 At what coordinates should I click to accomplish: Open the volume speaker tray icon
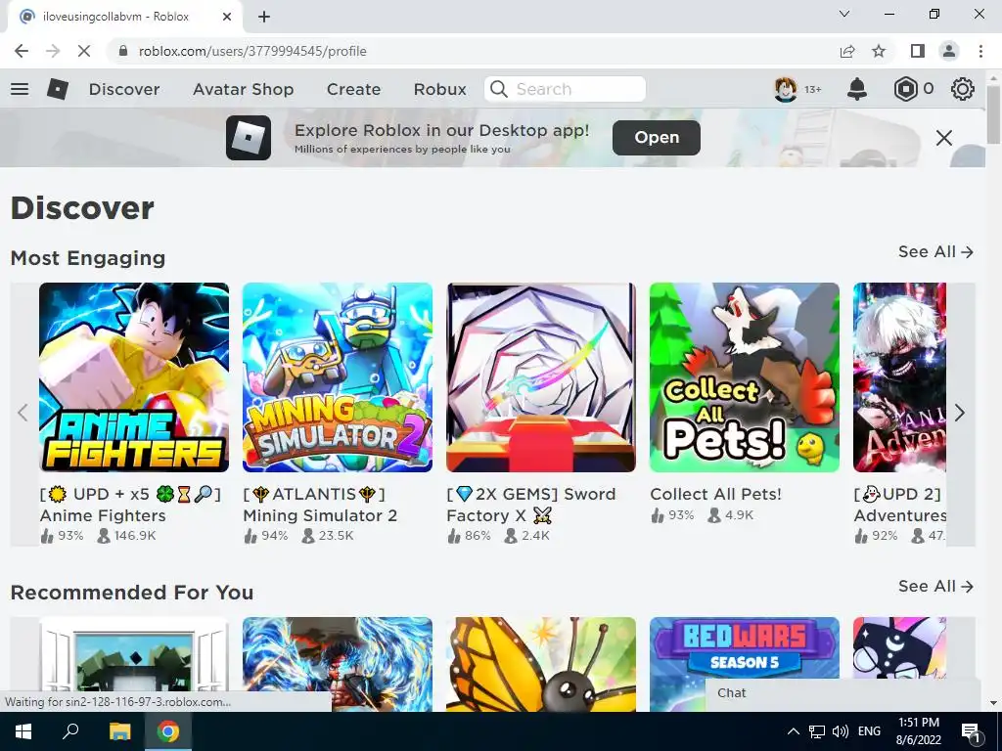tap(841, 731)
